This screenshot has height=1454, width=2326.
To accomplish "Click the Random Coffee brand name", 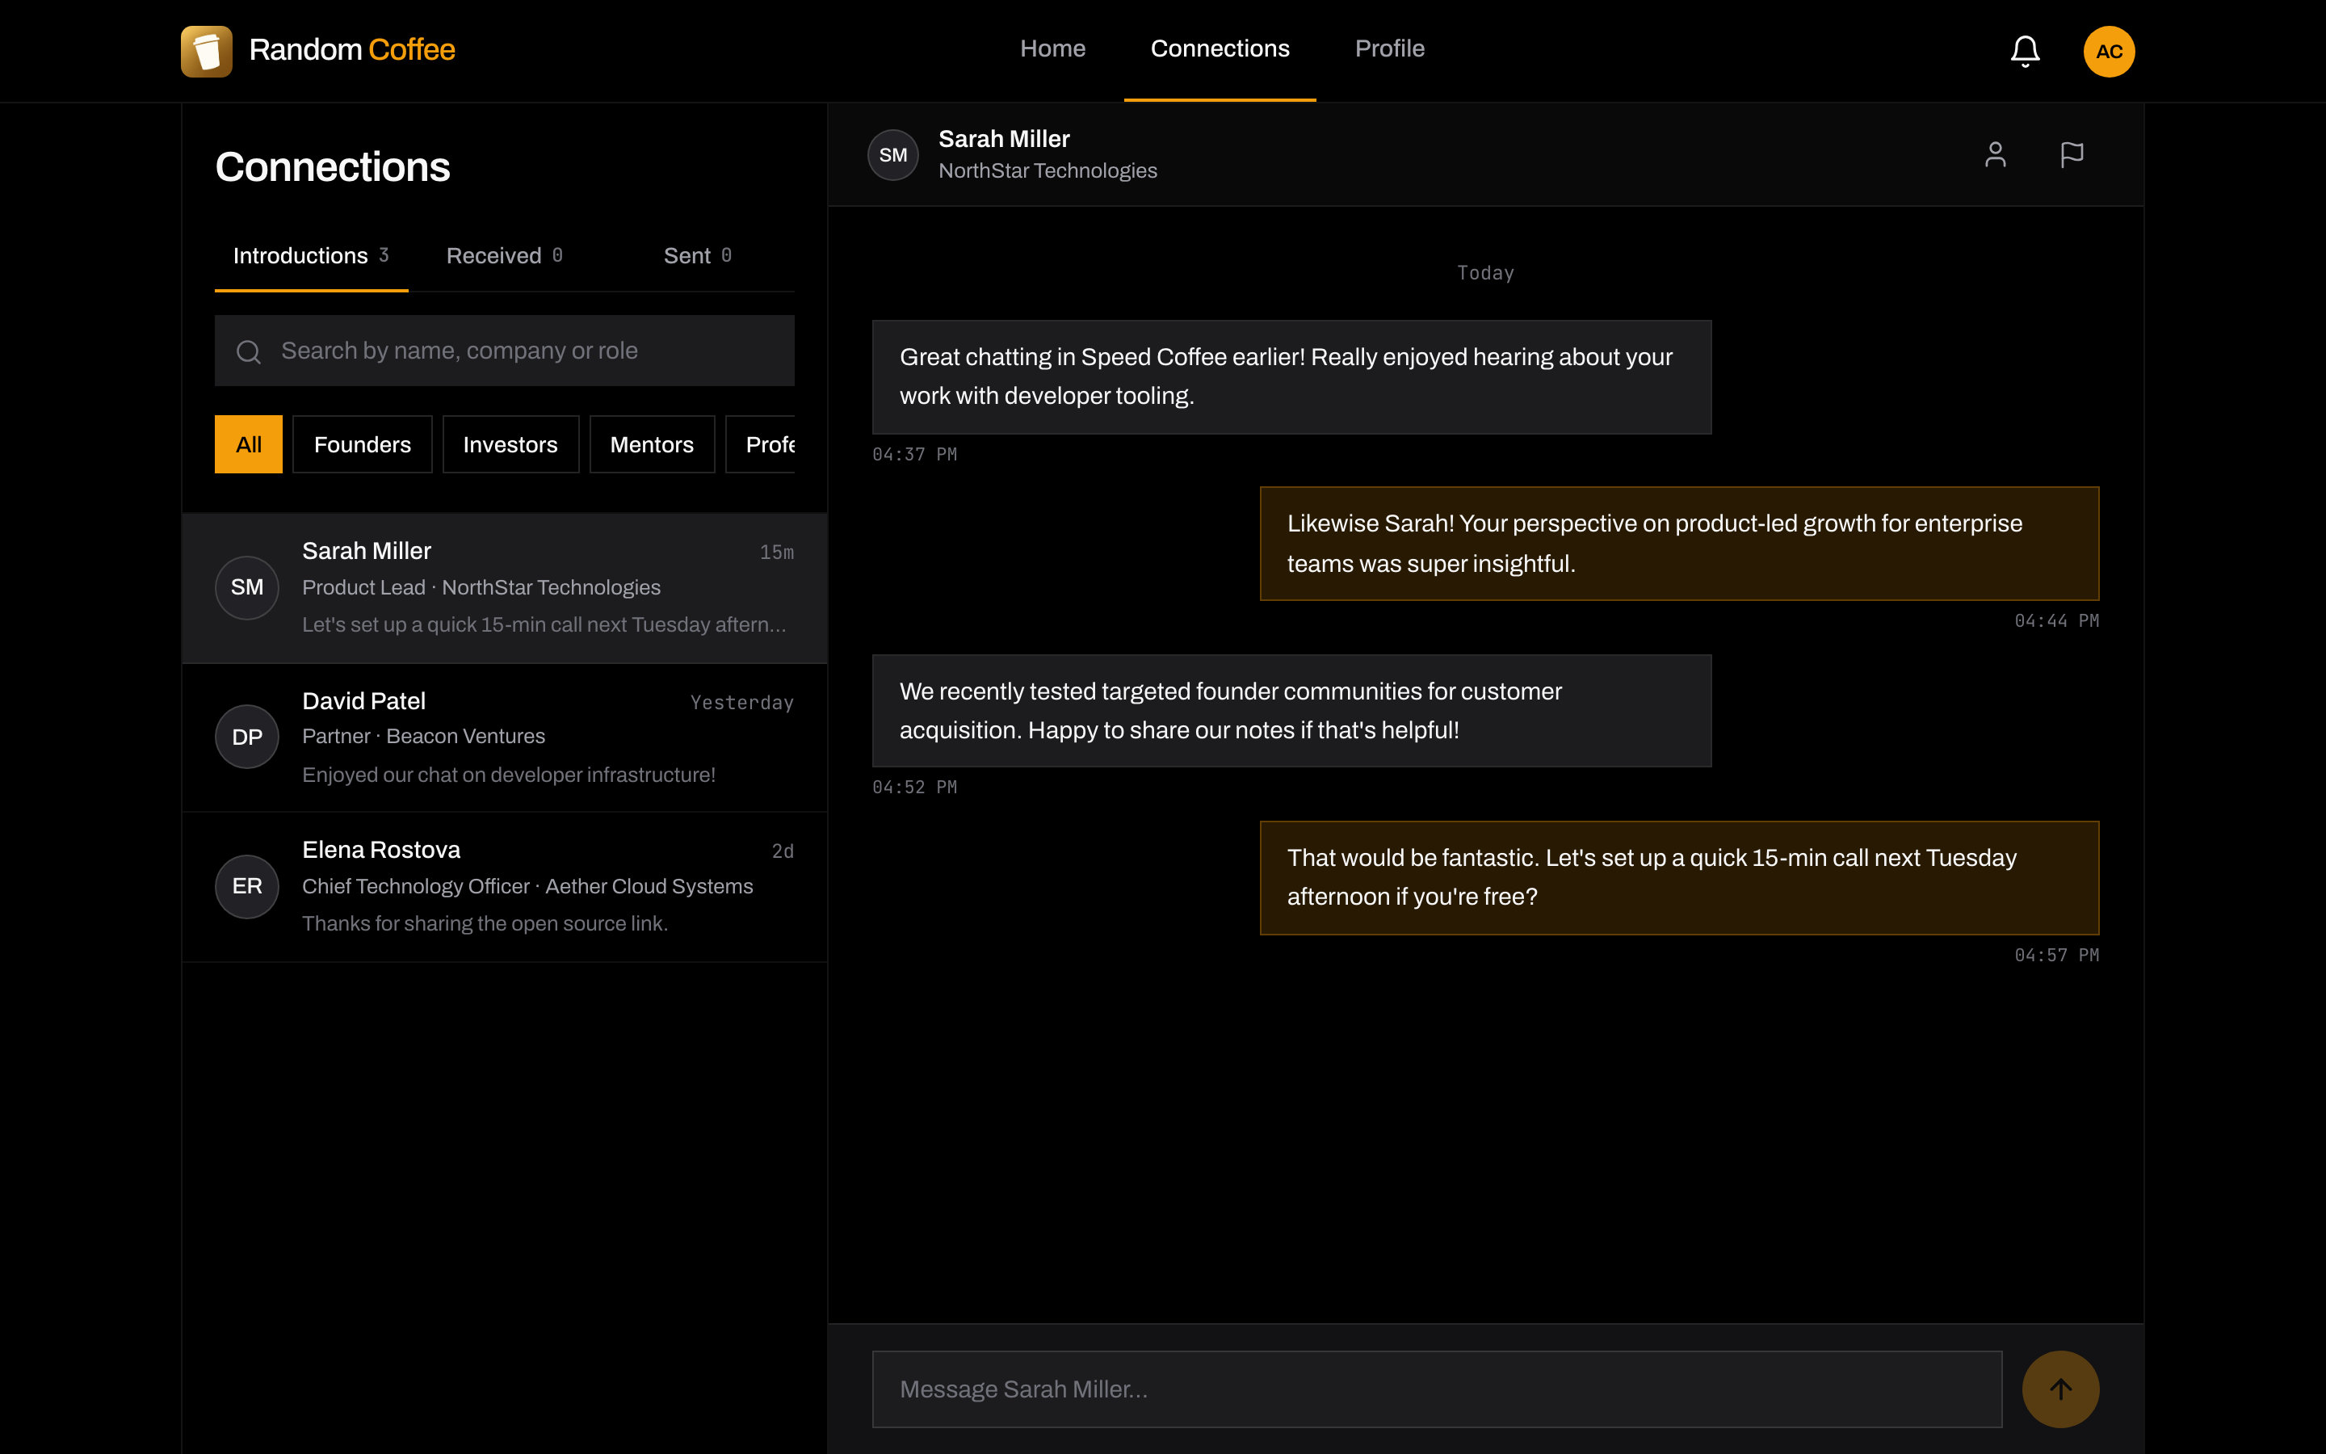I will click(352, 49).
